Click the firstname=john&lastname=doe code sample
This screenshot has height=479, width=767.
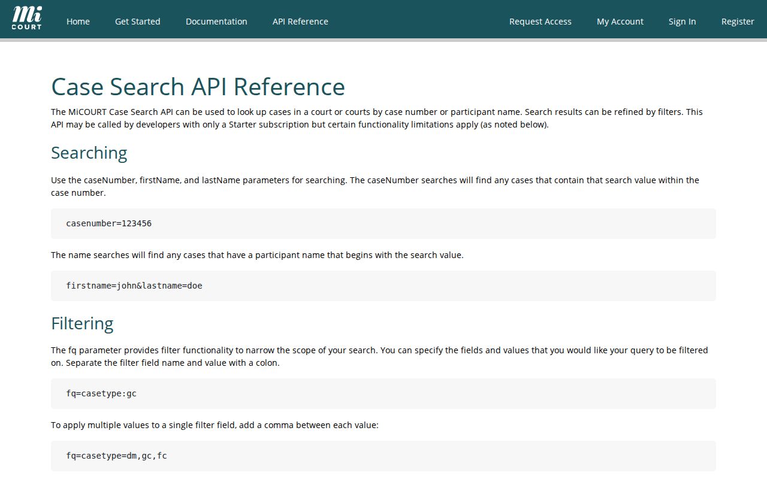[383, 286]
